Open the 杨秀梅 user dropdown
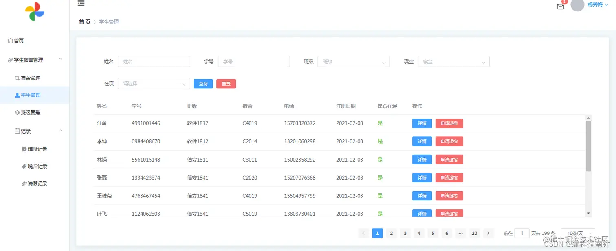616x251 pixels. [598, 5]
